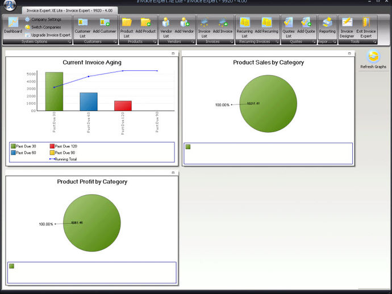Click the Current Invoice Aging title
Image resolution: width=392 pixels, height=294 pixels.
[92, 62]
